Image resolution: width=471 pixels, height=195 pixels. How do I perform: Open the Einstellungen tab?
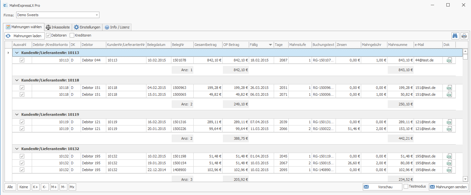pos(87,27)
